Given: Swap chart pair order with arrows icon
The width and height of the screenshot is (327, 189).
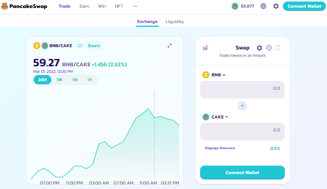Looking at the screenshot, I should (80, 46).
